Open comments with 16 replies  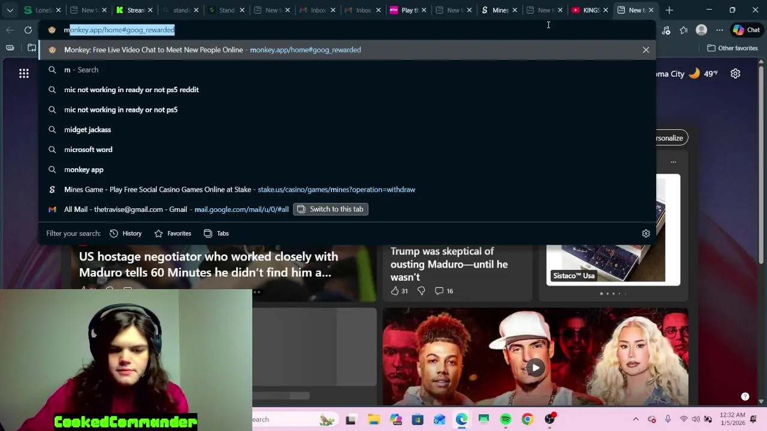[x=444, y=291]
